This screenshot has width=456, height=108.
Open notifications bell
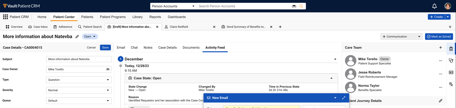point(434,6)
